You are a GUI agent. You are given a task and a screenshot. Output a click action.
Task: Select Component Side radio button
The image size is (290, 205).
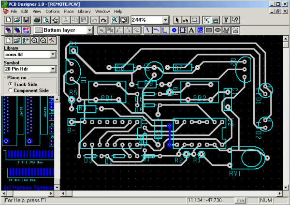[x=11, y=90]
